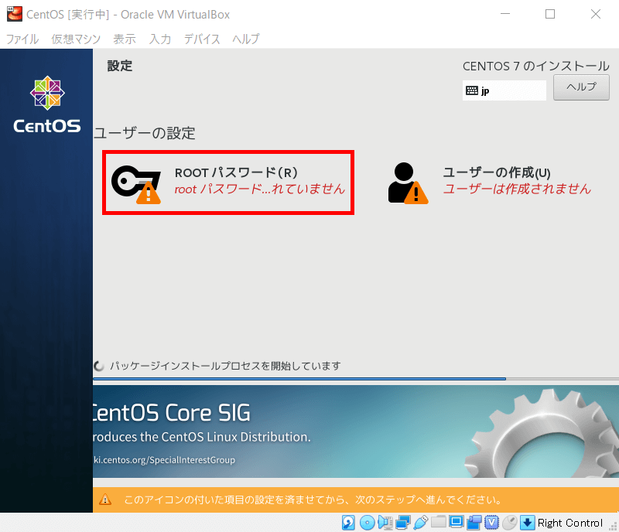This screenshot has height=532, width=619.
Task: Click the mouse integration status icon
Action: [510, 523]
